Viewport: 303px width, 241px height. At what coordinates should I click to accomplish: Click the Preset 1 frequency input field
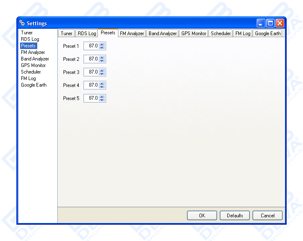coord(91,46)
